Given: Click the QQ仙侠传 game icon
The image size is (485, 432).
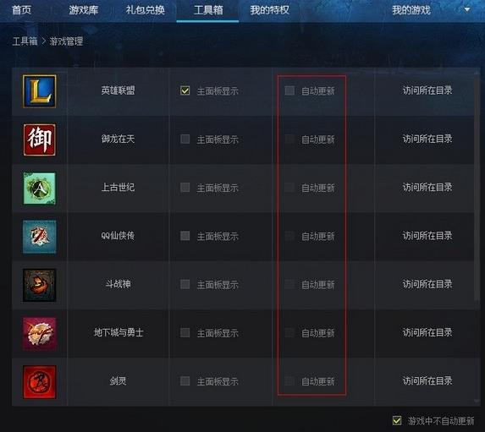Looking at the screenshot, I should point(40,237).
